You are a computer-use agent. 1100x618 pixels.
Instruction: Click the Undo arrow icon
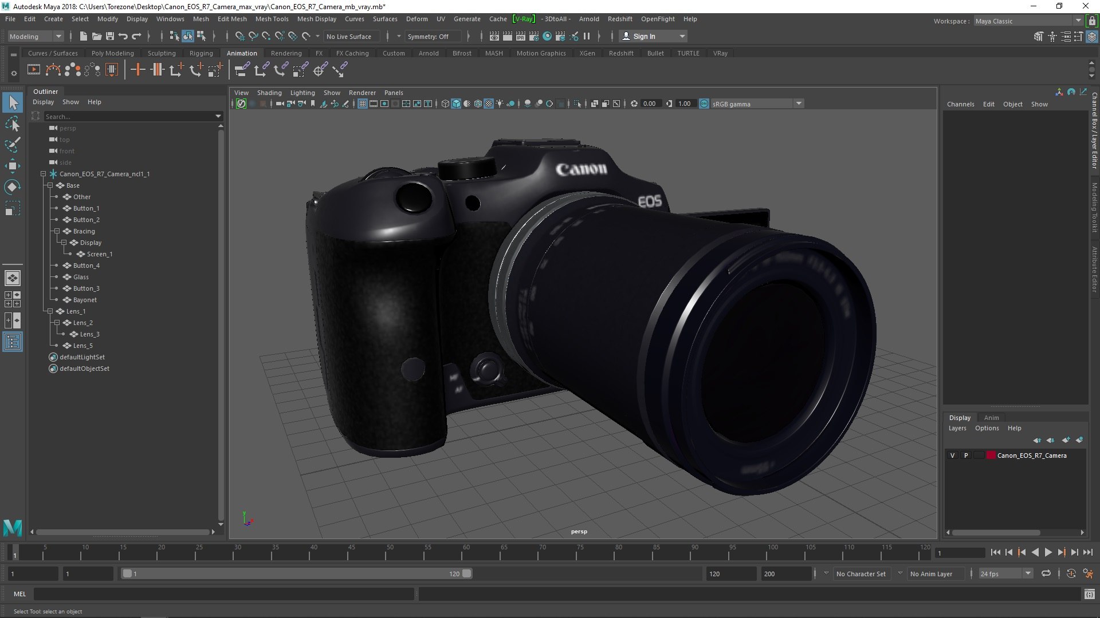coord(123,36)
